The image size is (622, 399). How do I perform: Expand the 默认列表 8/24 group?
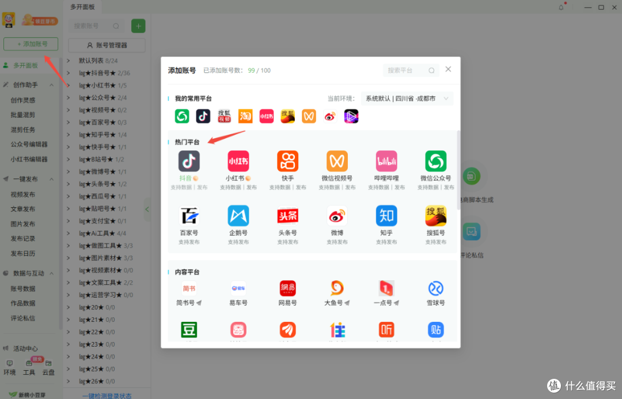pos(68,60)
